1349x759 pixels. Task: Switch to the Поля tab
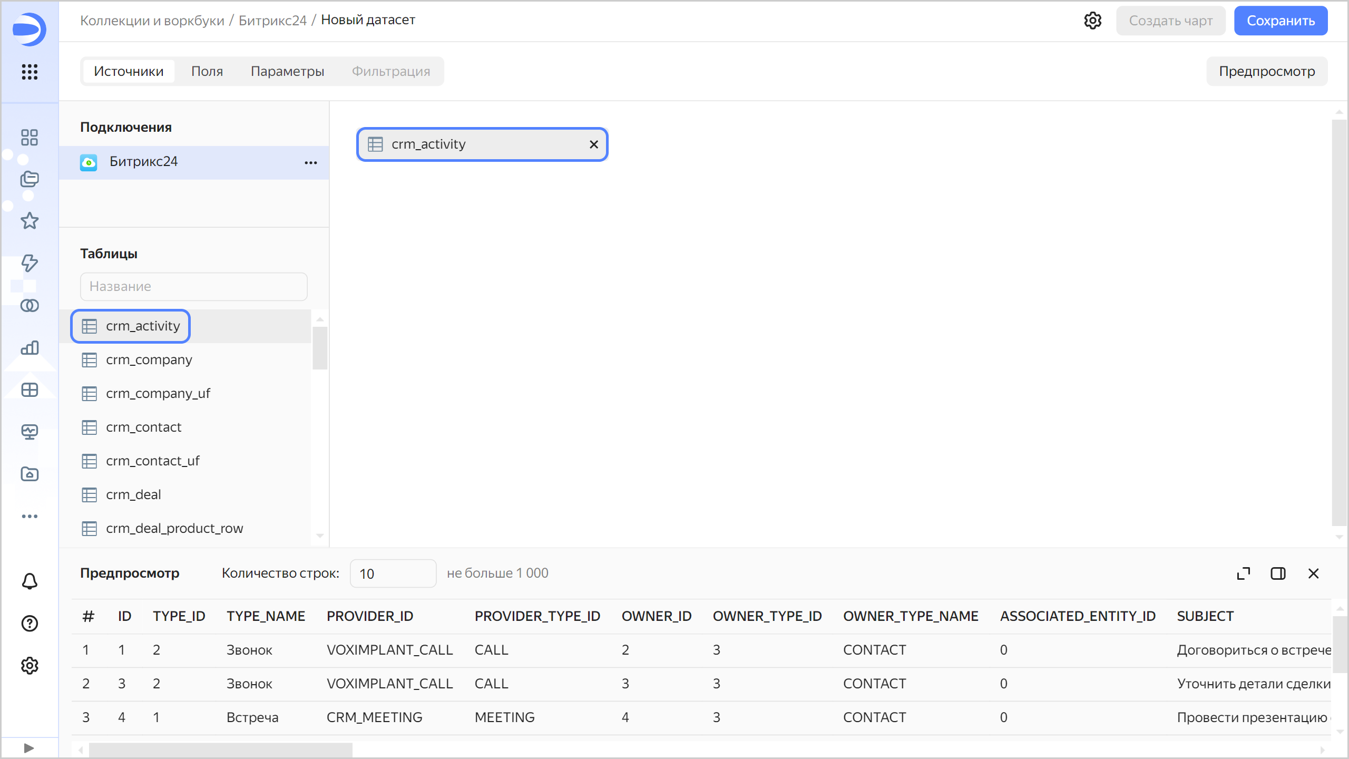(x=207, y=71)
